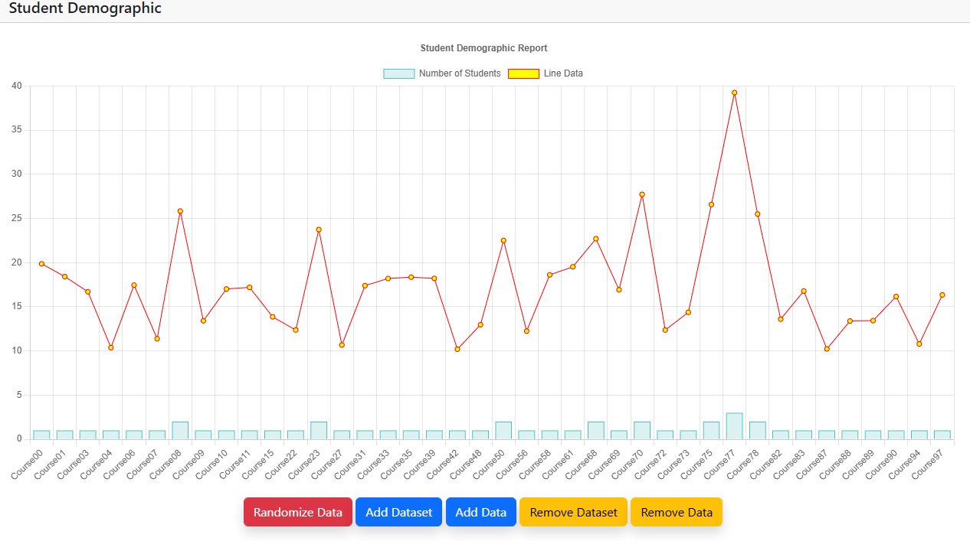Toggle the Number of Students legend label

[x=459, y=73]
